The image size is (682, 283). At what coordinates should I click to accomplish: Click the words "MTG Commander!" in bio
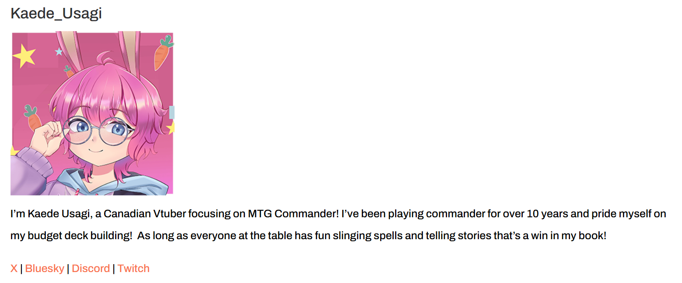click(293, 214)
